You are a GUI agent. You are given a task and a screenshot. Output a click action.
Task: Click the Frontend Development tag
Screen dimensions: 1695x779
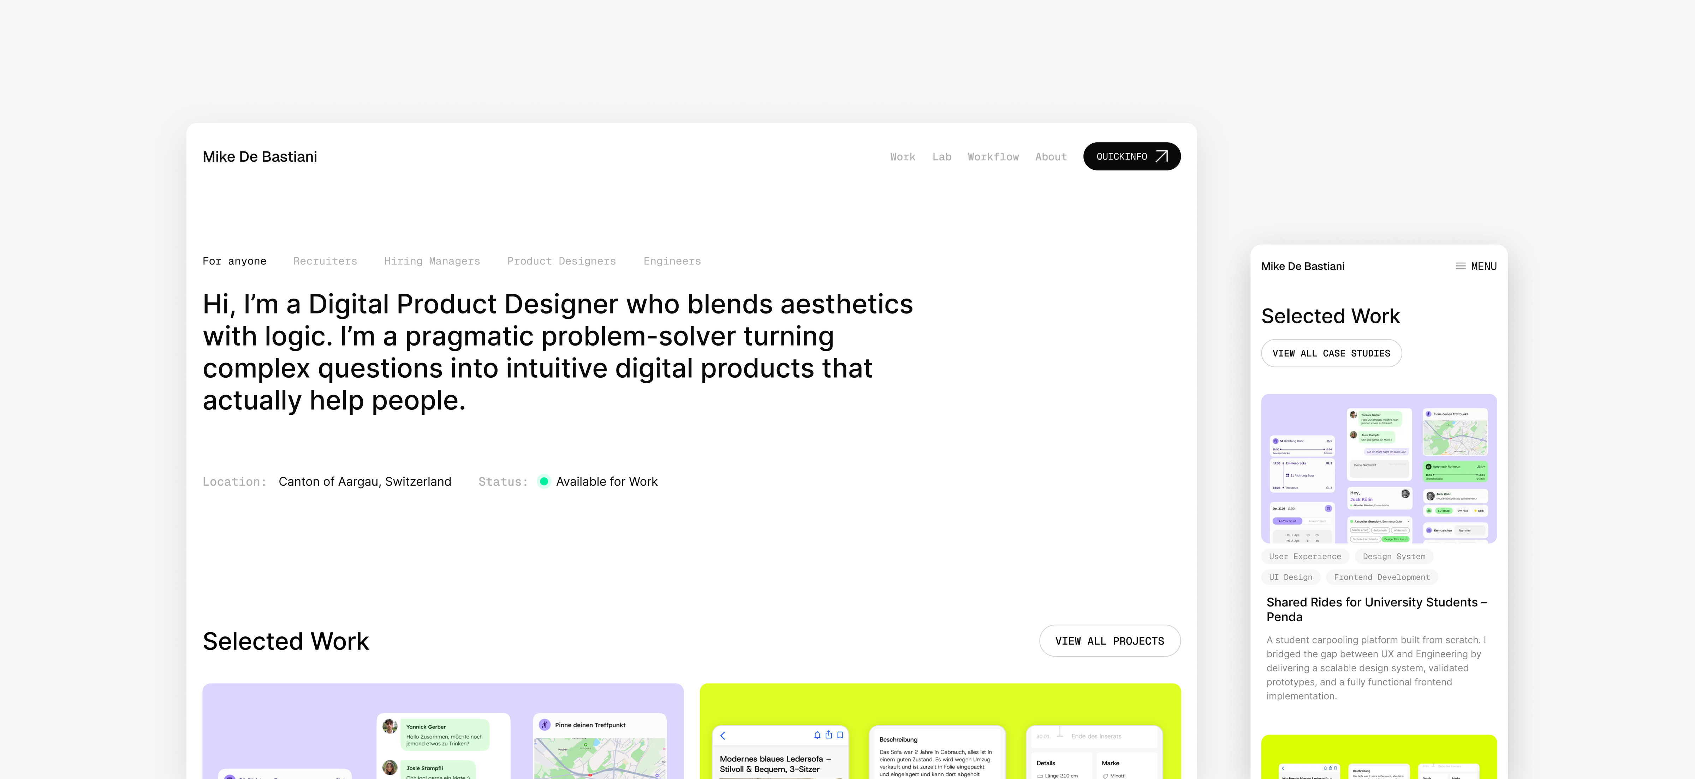click(1382, 577)
